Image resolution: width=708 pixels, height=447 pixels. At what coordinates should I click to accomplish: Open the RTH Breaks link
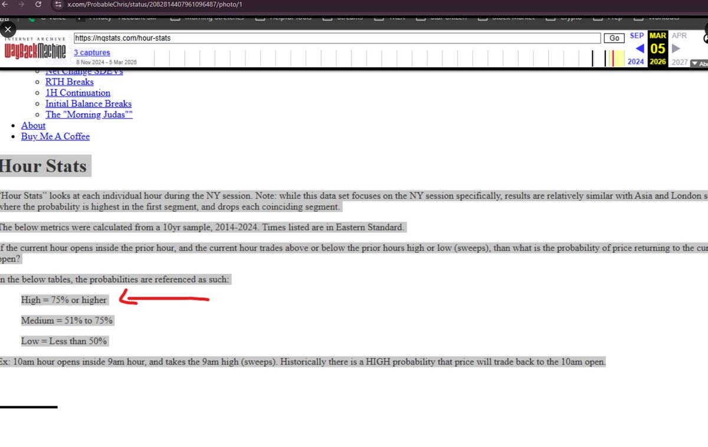pos(70,82)
